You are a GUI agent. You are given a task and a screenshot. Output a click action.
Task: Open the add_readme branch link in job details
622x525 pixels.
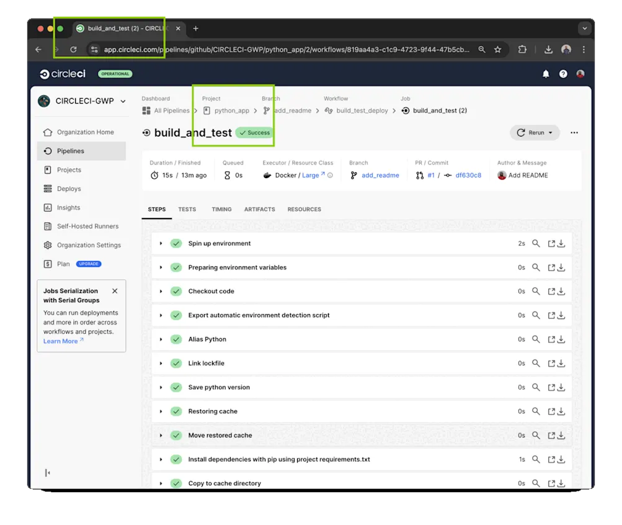click(380, 176)
